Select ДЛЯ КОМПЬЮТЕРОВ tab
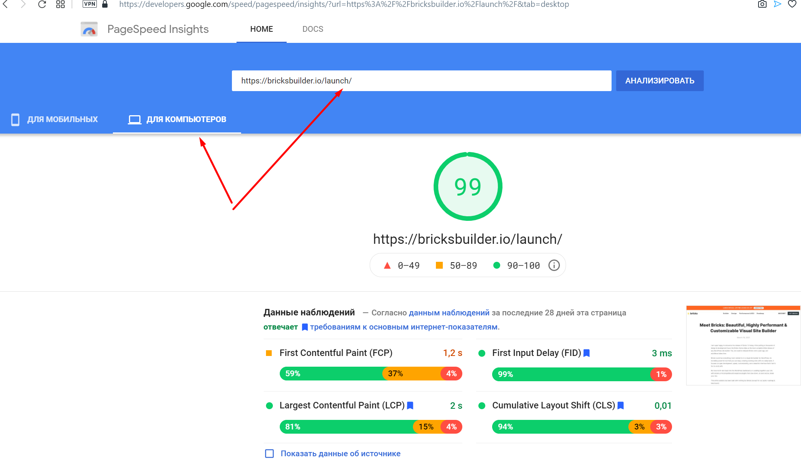This screenshot has width=801, height=475. coord(177,119)
